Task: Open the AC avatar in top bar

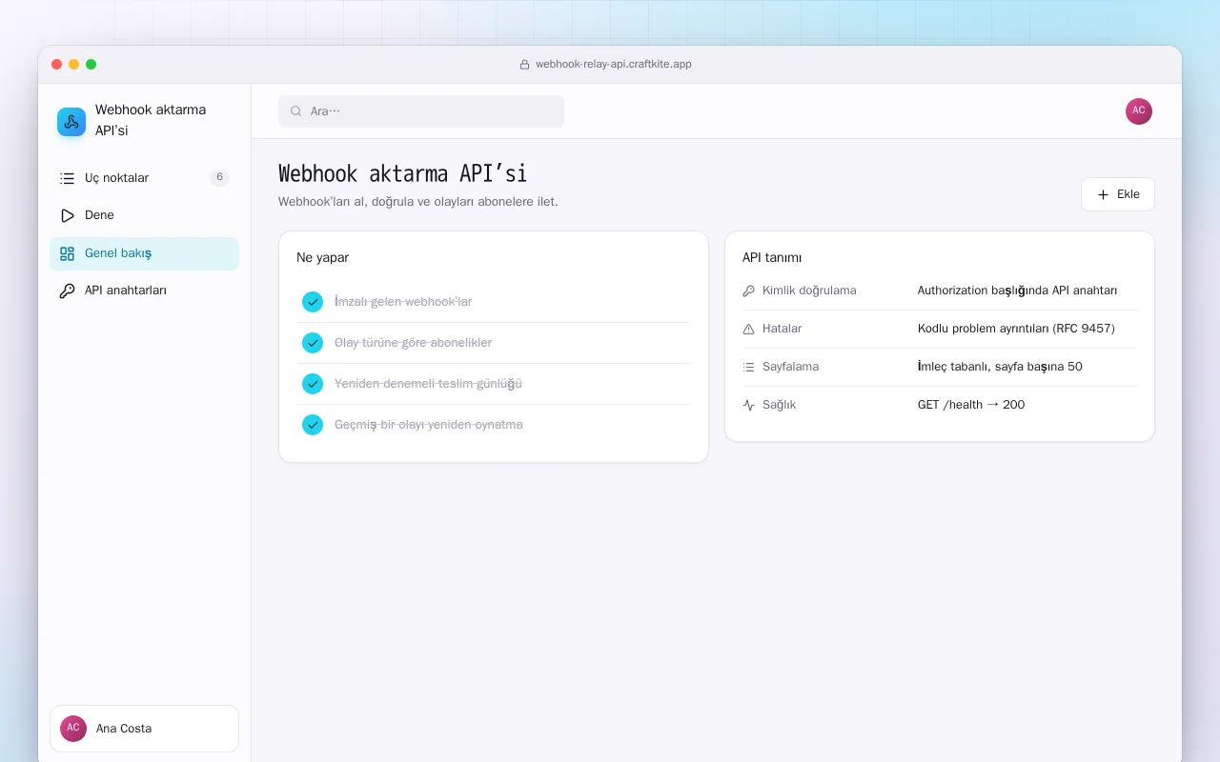Action: pos(1139,111)
